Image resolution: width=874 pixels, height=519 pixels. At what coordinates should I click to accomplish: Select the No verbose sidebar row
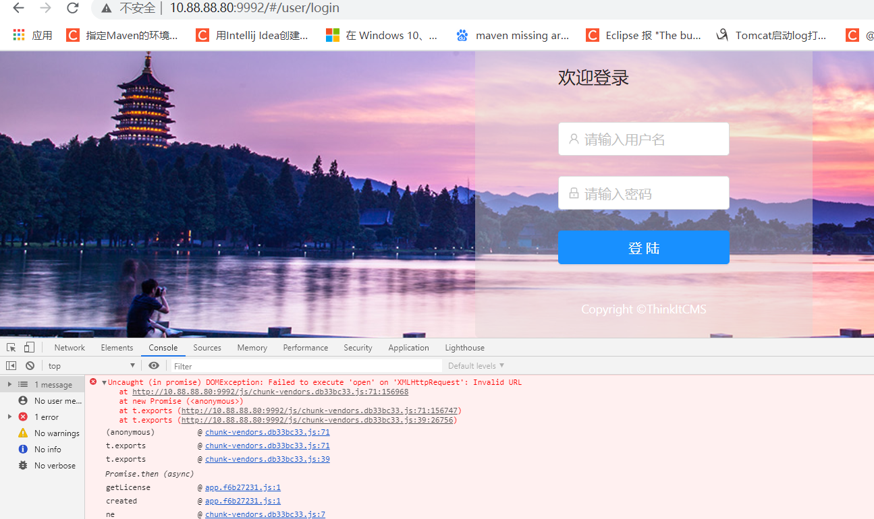click(x=43, y=465)
